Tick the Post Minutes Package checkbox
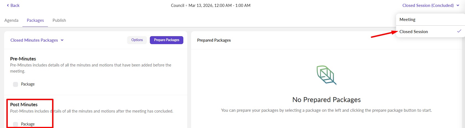The height and width of the screenshot is (128, 465). click(16, 124)
